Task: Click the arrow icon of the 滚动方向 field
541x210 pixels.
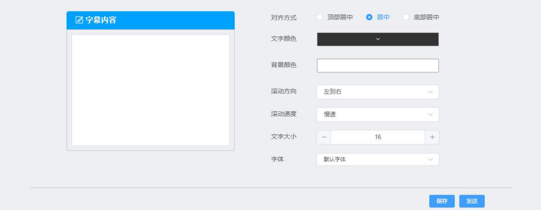Action: [430, 92]
